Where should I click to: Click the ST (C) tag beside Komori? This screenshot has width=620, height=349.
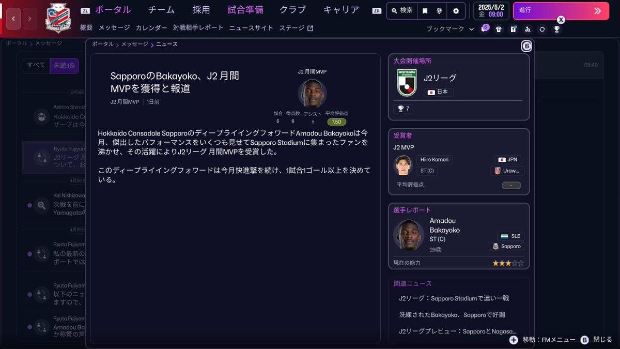[427, 171]
